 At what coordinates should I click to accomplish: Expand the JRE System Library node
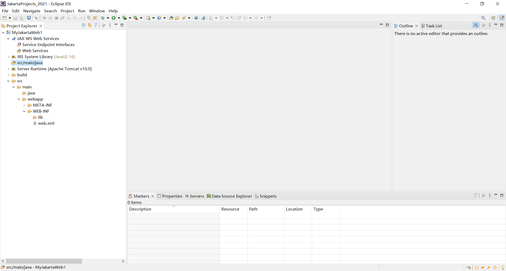(x=8, y=57)
